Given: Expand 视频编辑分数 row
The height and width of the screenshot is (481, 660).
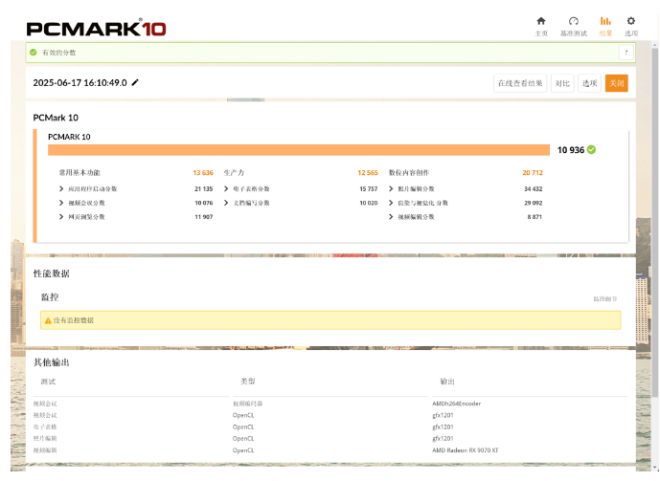Looking at the screenshot, I should (x=391, y=217).
